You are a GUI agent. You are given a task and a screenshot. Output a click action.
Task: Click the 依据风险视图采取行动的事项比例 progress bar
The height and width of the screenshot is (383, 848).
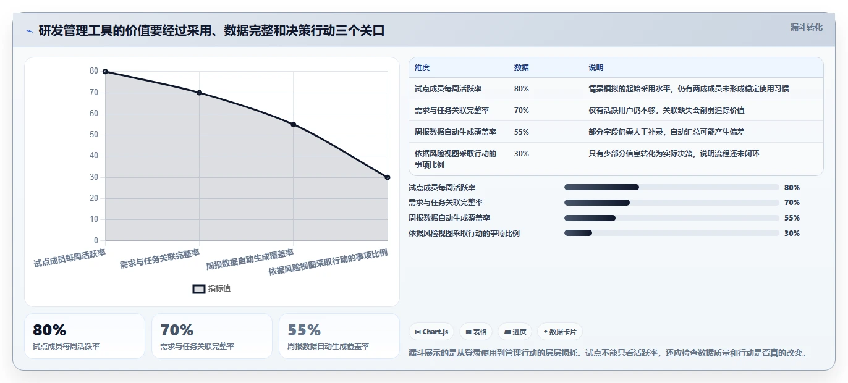tap(672, 233)
